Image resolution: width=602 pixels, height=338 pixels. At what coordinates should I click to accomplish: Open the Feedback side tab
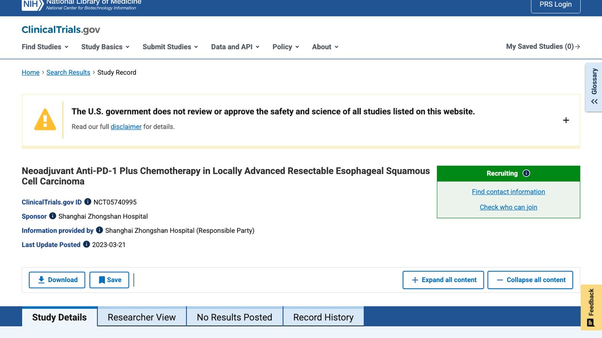[x=591, y=307]
